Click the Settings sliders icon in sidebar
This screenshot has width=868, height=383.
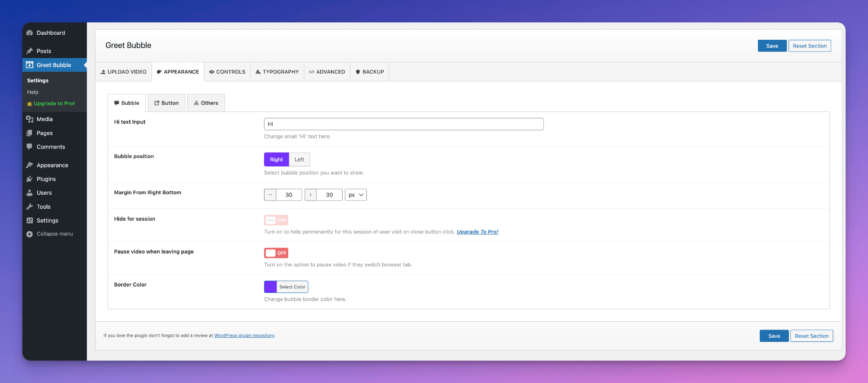tap(30, 220)
